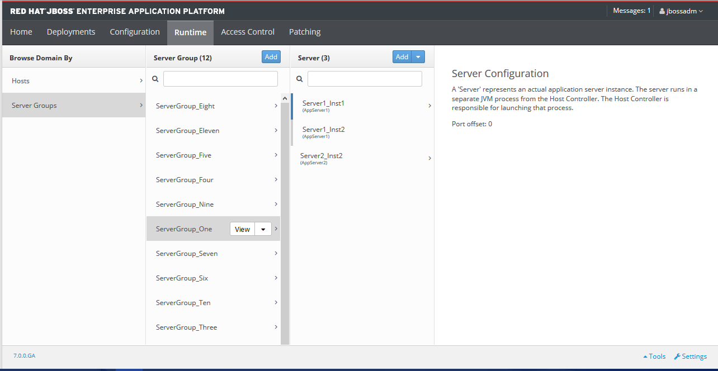Open the jbossadm user menu
Image resolution: width=718 pixels, height=371 pixels.
coord(681,11)
